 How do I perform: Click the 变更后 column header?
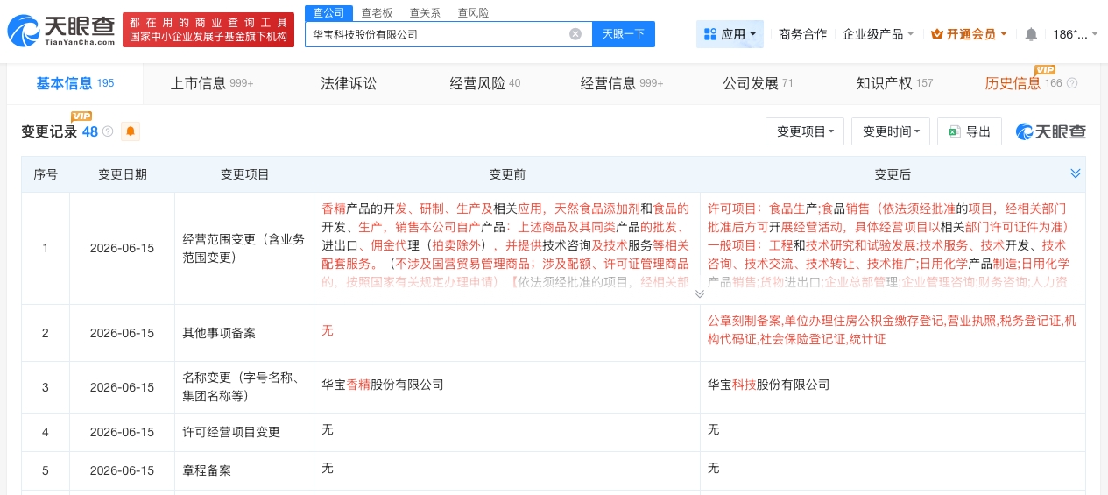click(x=893, y=174)
